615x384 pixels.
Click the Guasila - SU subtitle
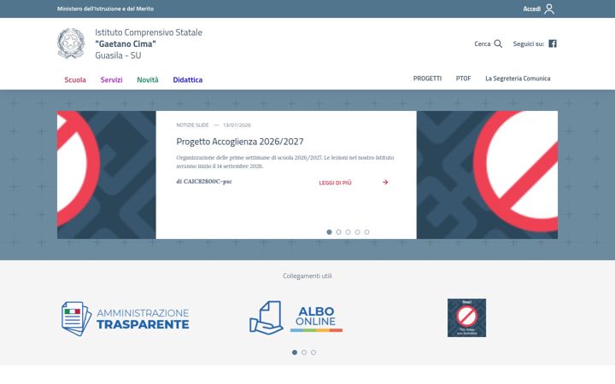coord(118,55)
